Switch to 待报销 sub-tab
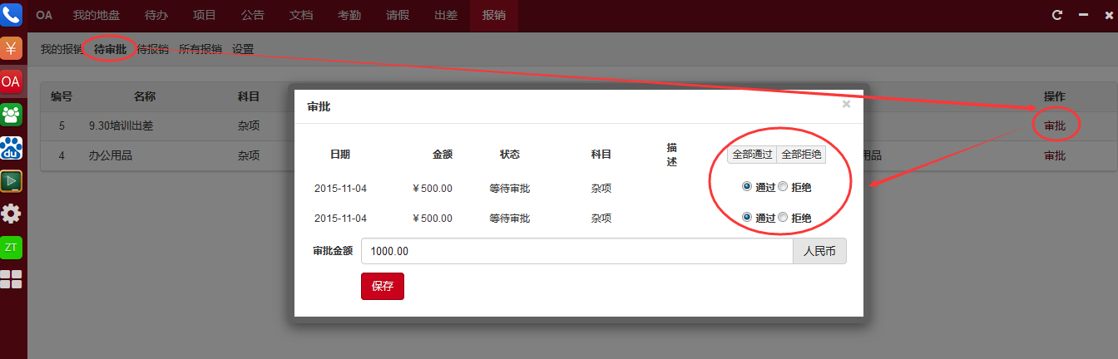Screen dimensions: 1118x359 click(153, 49)
